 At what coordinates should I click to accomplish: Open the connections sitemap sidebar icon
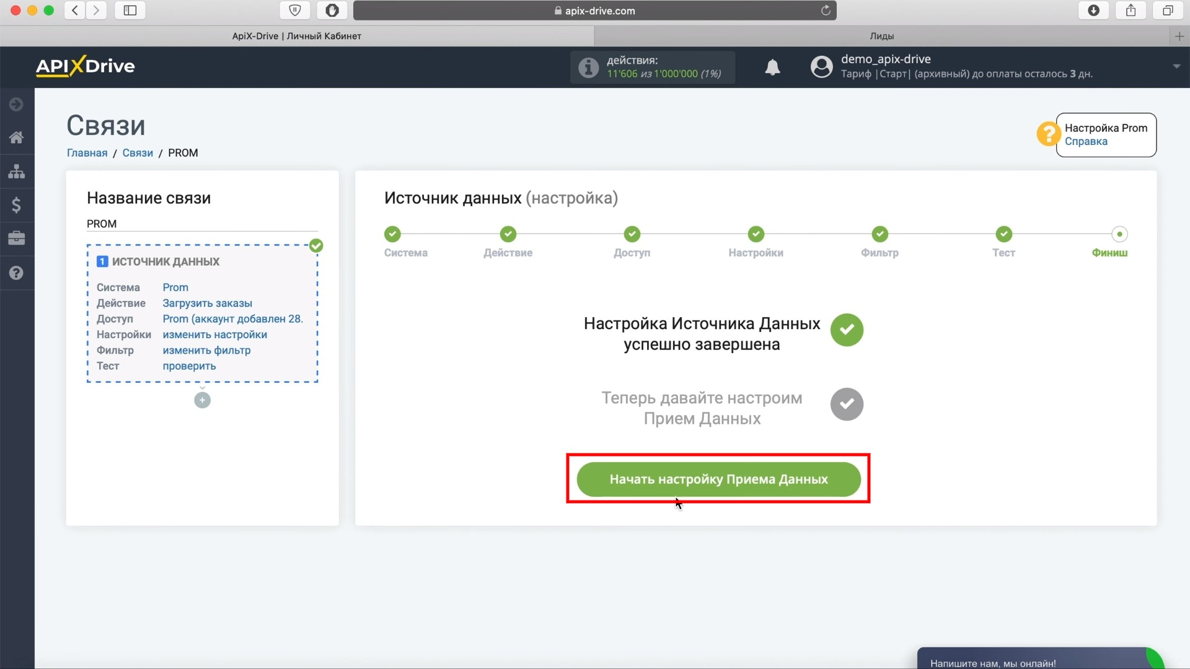[x=17, y=171]
